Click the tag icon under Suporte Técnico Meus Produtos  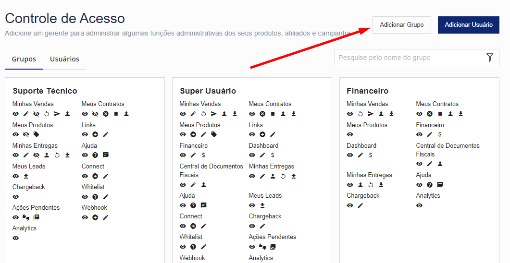[x=37, y=135]
